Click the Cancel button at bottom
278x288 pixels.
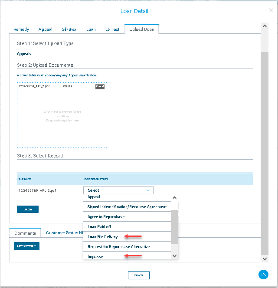click(139, 275)
